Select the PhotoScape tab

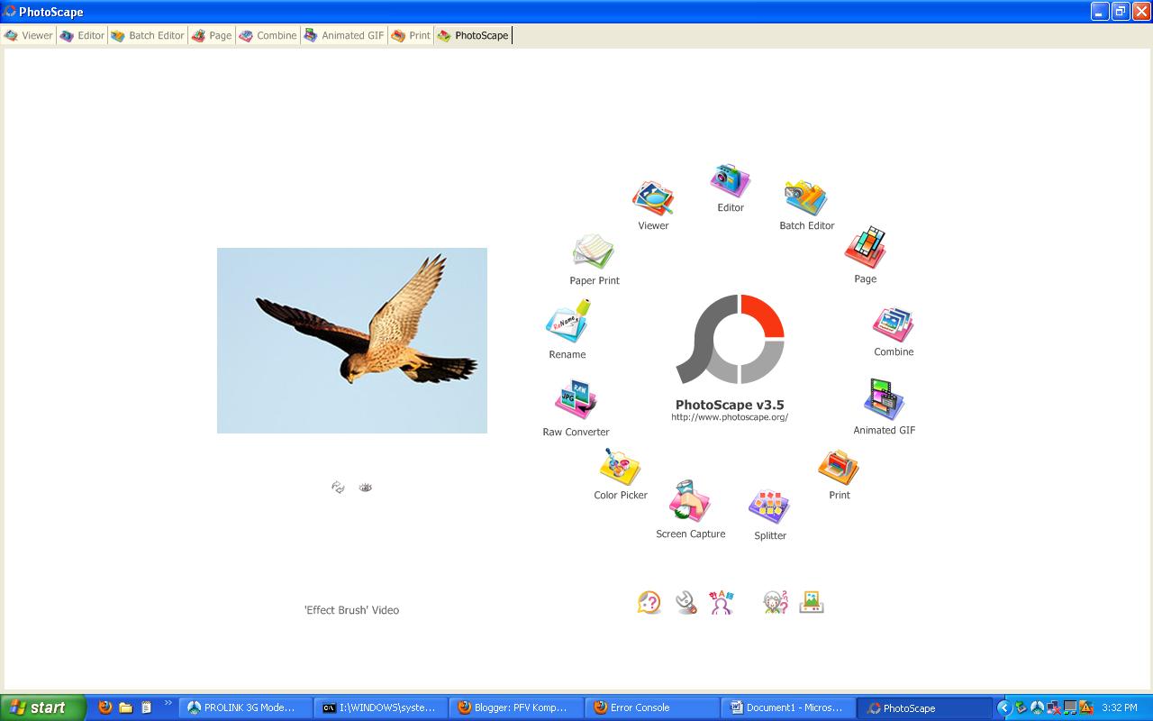coord(473,35)
